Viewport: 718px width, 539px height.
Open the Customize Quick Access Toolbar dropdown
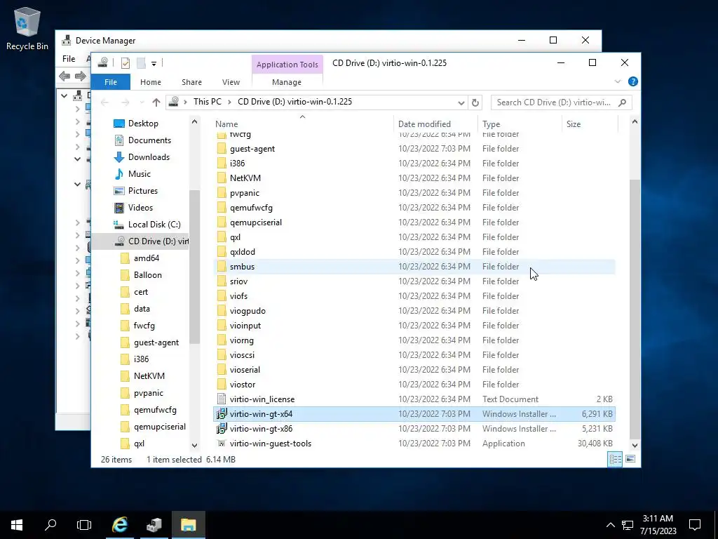click(154, 64)
